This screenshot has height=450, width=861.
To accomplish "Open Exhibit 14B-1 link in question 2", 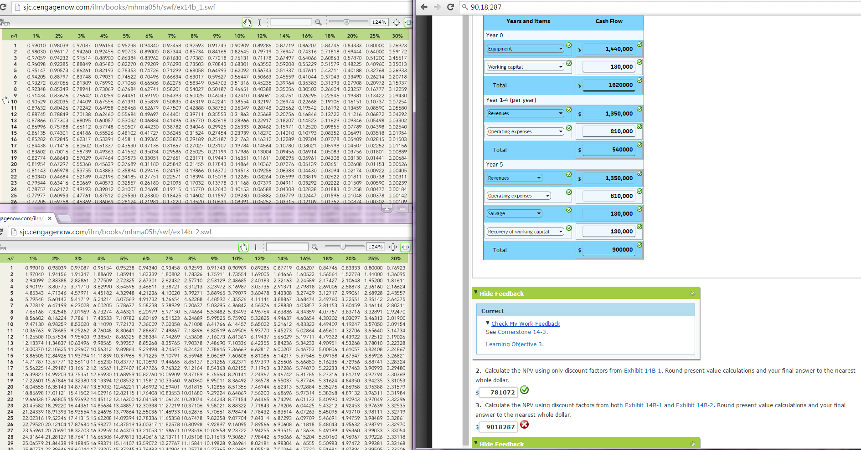I will pyautogui.click(x=643, y=371).
